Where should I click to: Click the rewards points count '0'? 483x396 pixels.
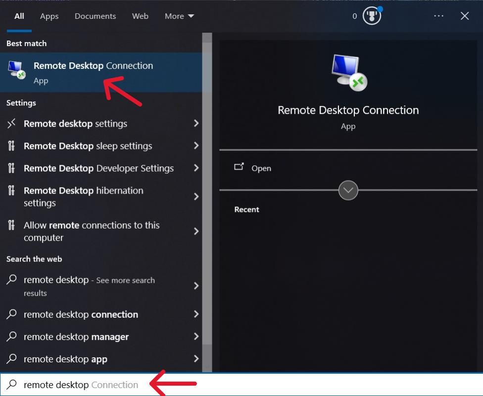[x=354, y=16]
